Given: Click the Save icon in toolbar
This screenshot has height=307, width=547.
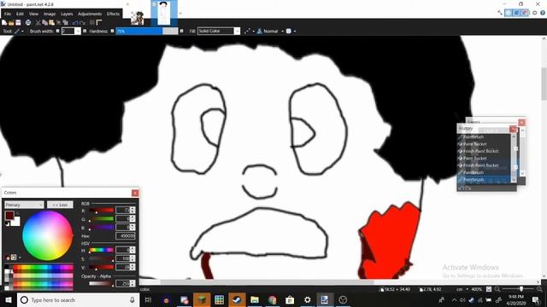Looking at the screenshot, I should [x=18, y=23].
